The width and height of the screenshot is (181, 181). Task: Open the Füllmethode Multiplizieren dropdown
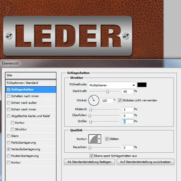pos(112,85)
